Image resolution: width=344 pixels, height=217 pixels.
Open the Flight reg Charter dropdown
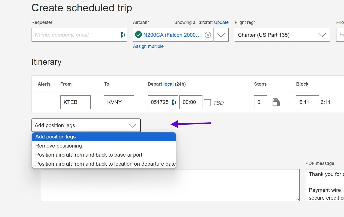pyautogui.click(x=282, y=35)
